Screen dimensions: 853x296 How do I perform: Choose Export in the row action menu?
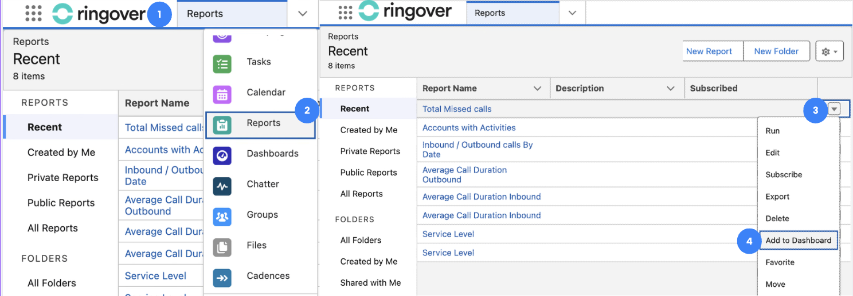click(777, 197)
